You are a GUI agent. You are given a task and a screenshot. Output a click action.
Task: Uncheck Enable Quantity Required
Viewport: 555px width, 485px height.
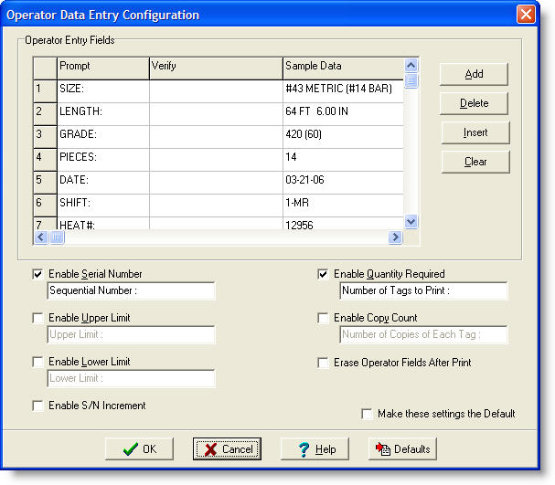coord(323,274)
